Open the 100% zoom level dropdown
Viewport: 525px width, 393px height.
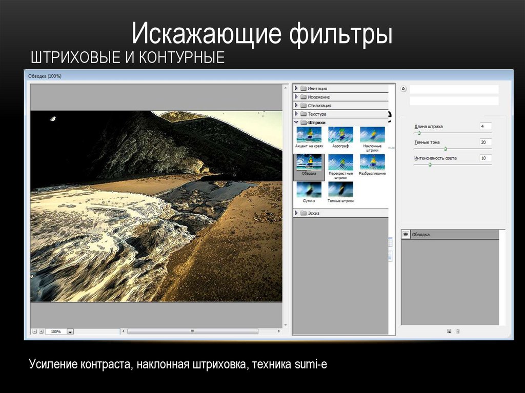(x=70, y=332)
